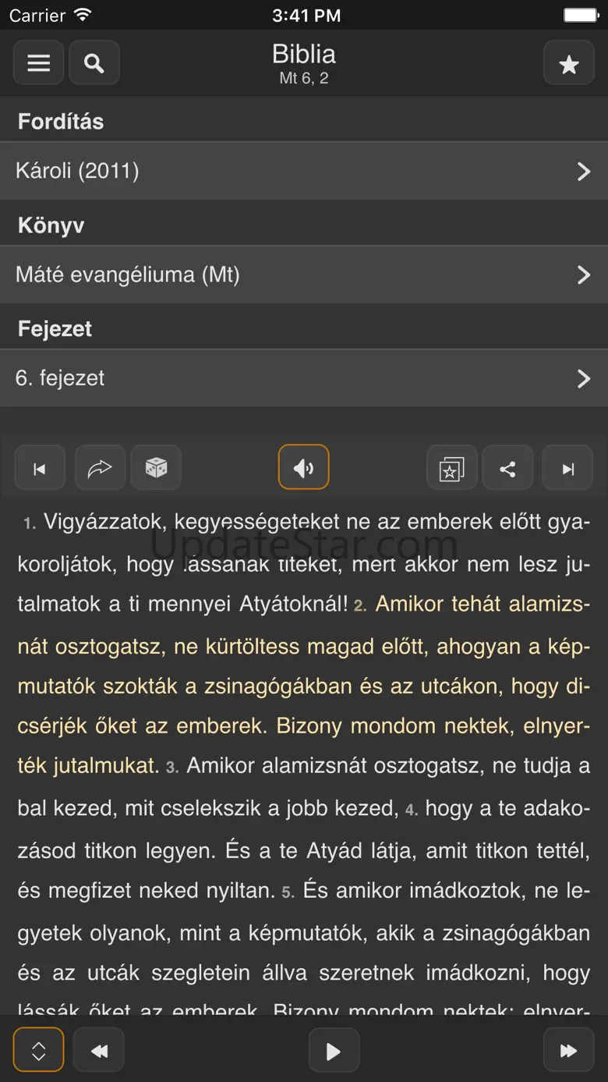Viewport: 608px width, 1082px height.
Task: Open the hamburger menu
Action: coord(38,63)
